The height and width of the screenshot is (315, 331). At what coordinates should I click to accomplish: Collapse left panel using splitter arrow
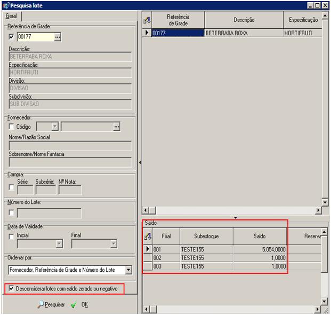139,162
